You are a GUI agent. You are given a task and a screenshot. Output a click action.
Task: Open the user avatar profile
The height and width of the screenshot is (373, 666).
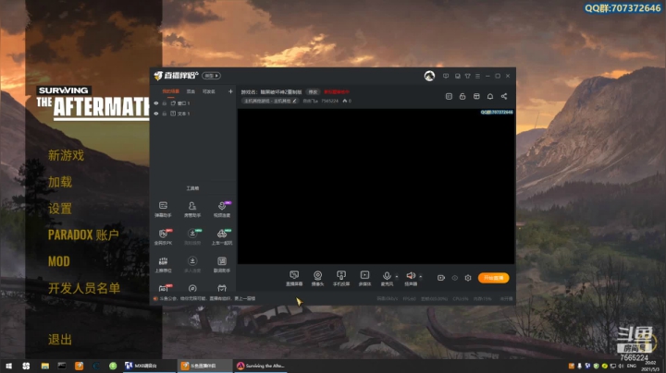tap(429, 76)
